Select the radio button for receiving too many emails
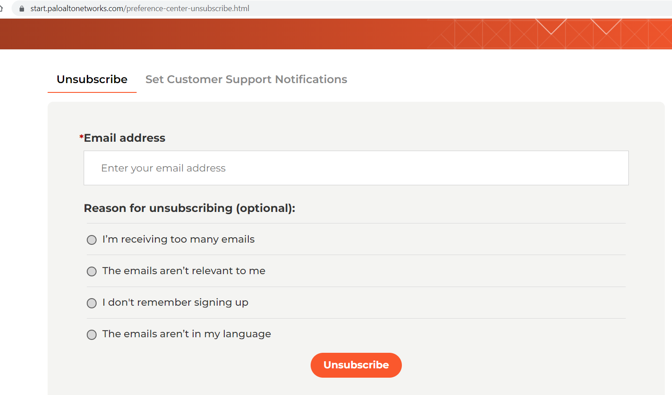The width and height of the screenshot is (672, 395). (92, 240)
